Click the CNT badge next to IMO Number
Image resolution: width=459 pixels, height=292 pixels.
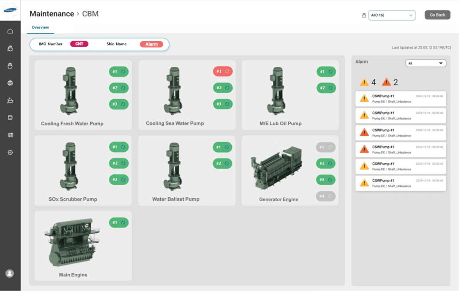pyautogui.click(x=79, y=44)
